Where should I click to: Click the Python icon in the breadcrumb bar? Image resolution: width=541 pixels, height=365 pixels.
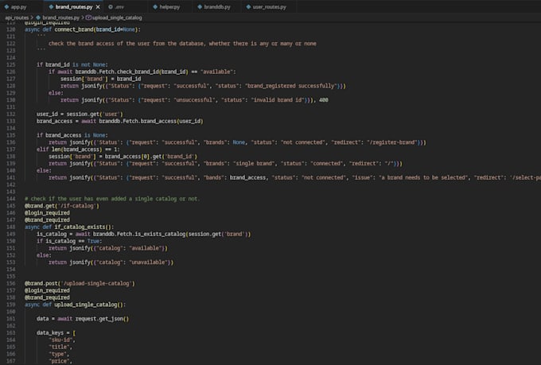point(38,17)
